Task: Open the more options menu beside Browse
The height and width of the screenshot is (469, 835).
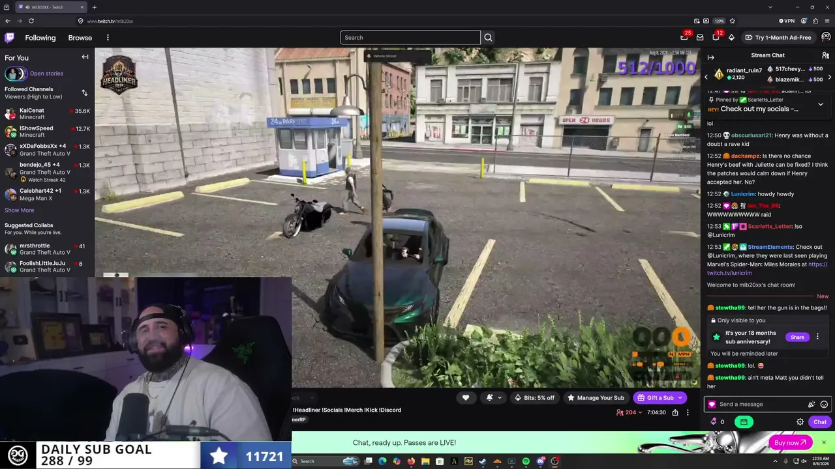Action: click(x=108, y=38)
